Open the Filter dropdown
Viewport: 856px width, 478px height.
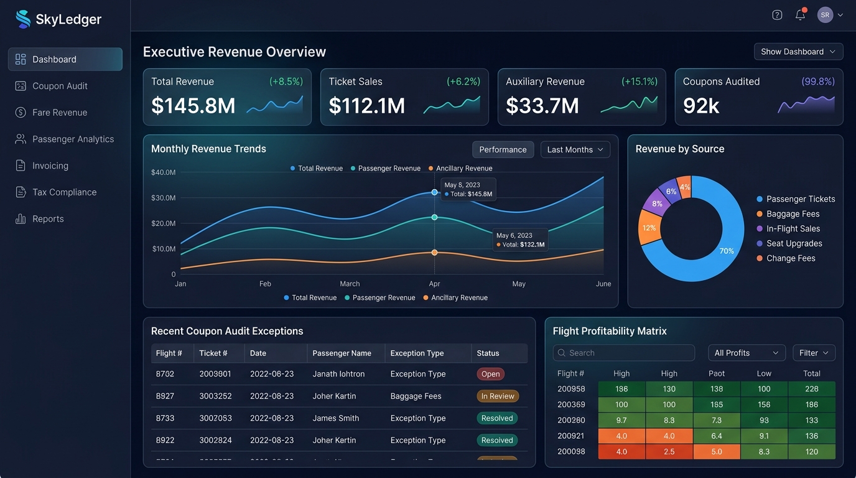coord(814,353)
